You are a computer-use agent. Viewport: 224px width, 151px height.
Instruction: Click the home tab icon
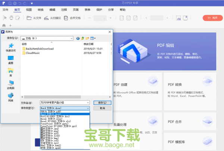pyautogui.click(x=4, y=26)
